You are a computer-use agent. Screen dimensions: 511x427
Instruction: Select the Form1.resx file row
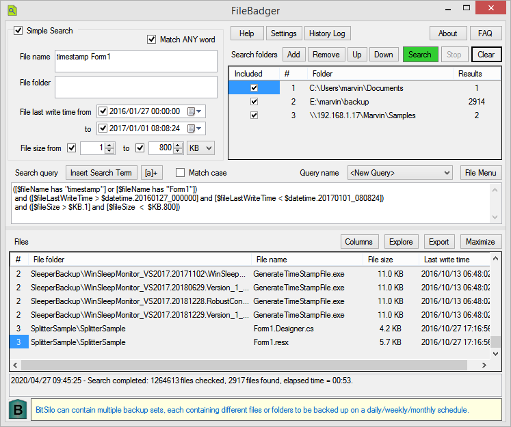[x=250, y=342]
